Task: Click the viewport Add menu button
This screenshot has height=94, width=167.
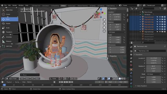Action: [32, 79]
